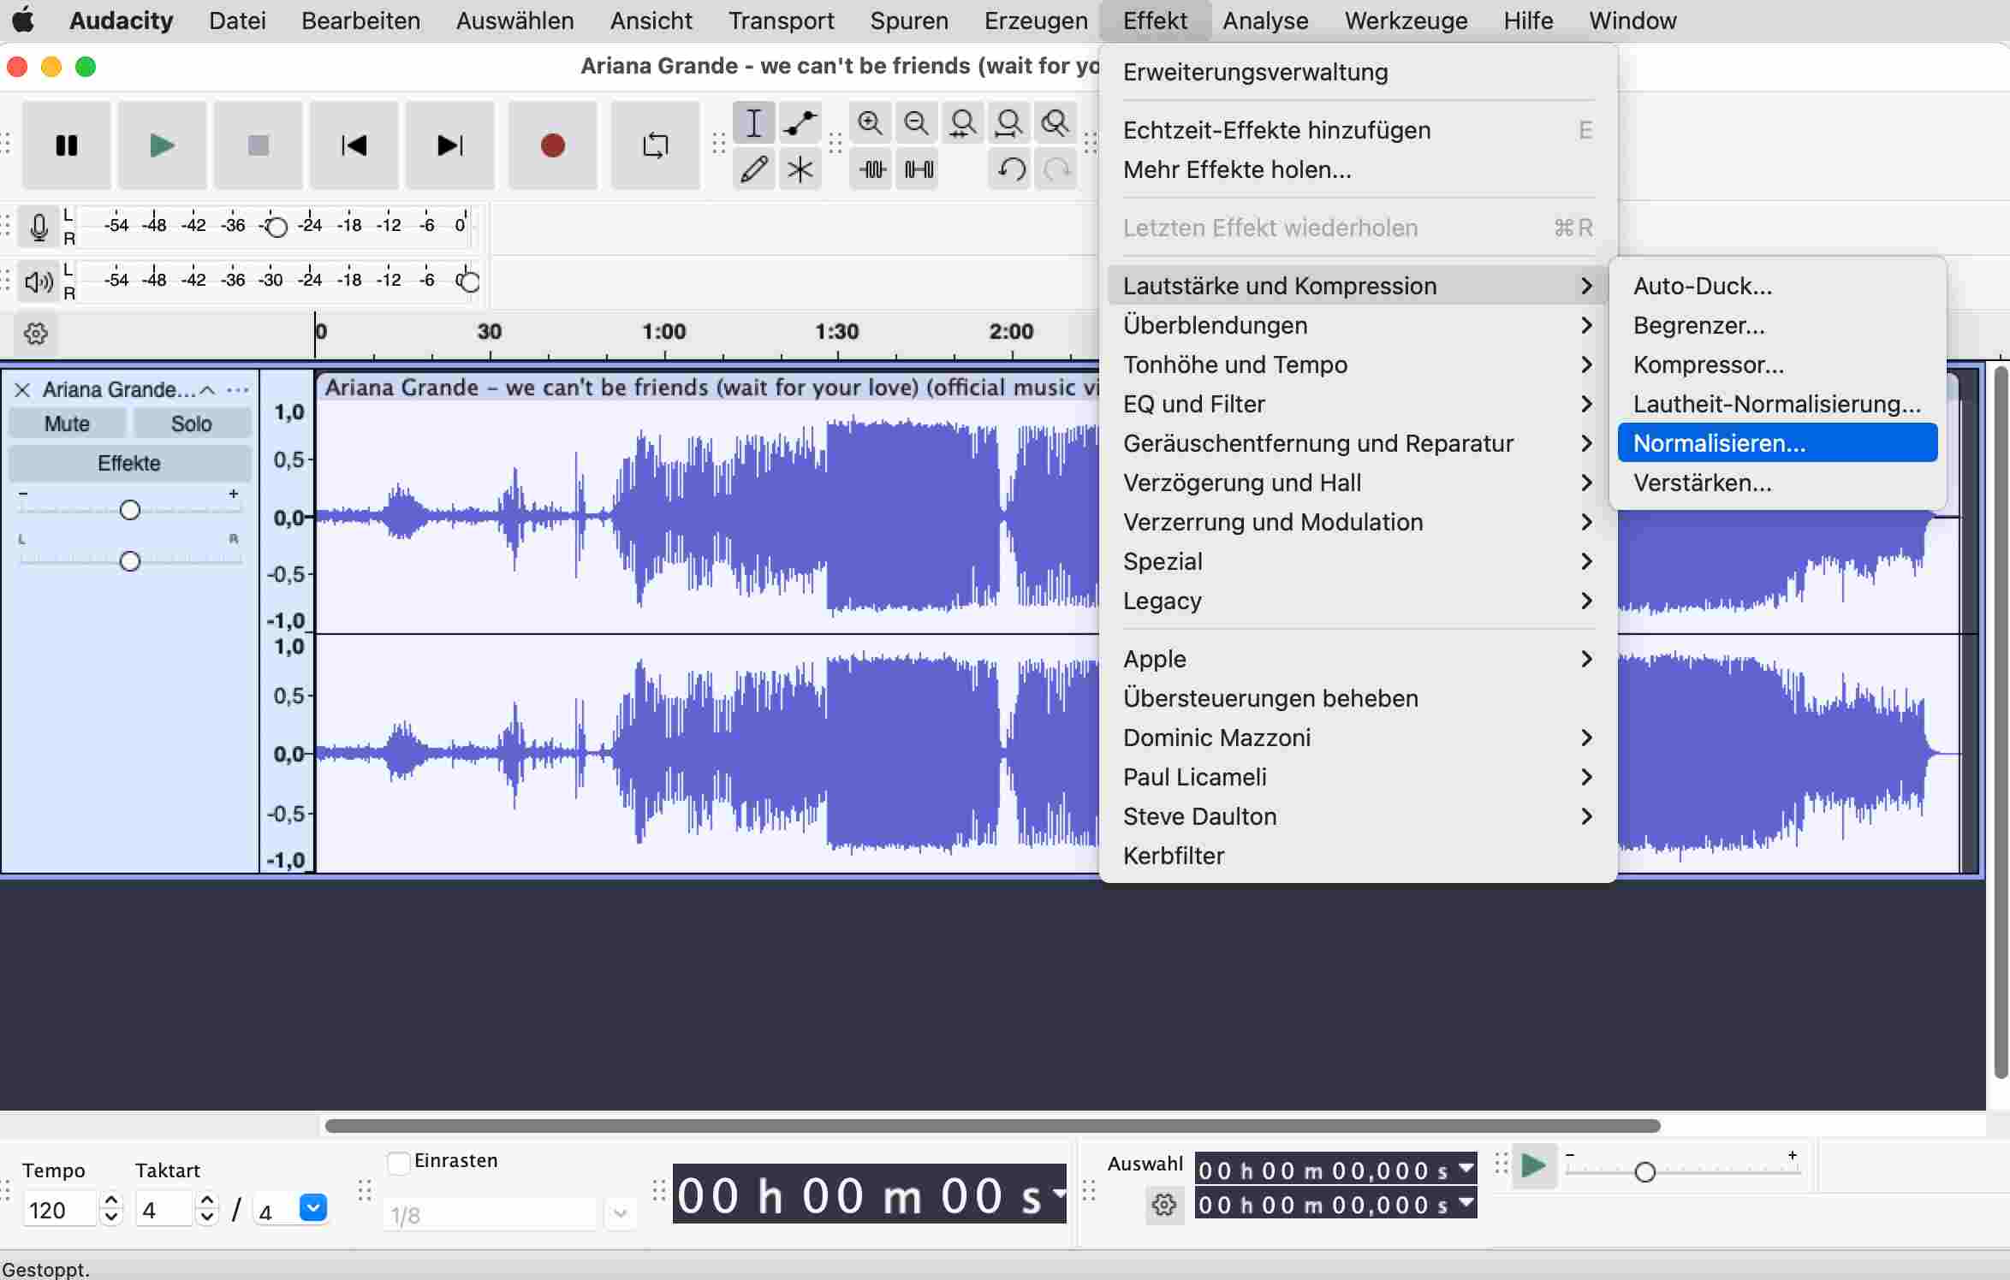Click the Zoom In magnifier icon
The image size is (2010, 1280).
(x=870, y=123)
